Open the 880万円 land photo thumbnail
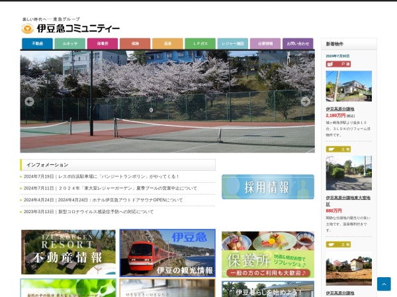This screenshot has height=297, width=397. [349, 173]
